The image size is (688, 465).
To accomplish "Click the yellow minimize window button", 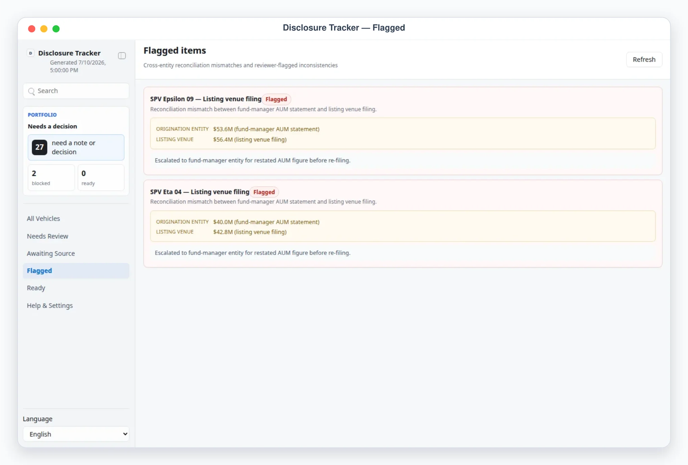I will pos(44,29).
